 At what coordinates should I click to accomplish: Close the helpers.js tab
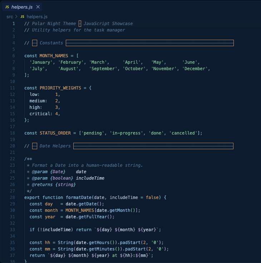(38, 7)
